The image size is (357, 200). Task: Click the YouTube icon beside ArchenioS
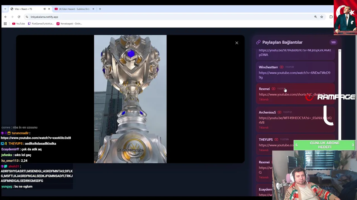click(x=279, y=112)
